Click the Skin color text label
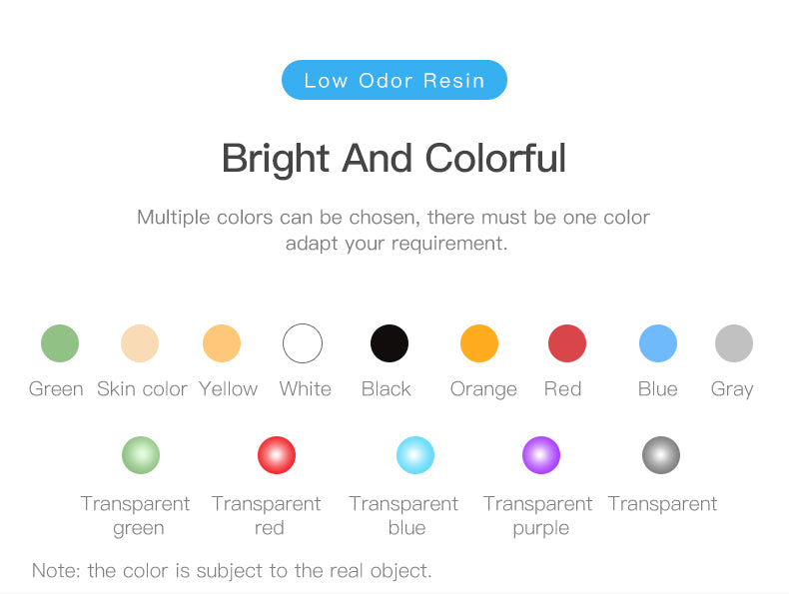 (x=142, y=389)
